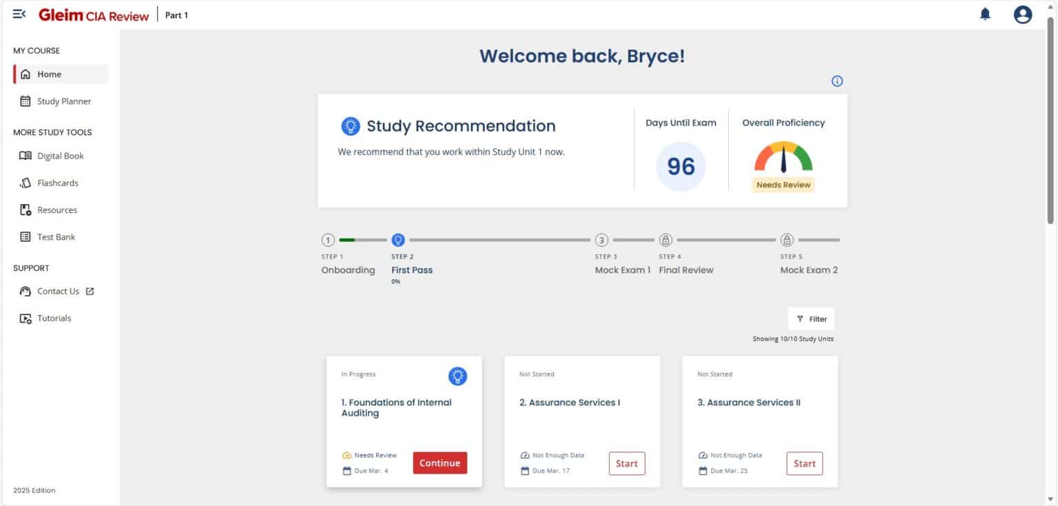Continue Foundations of Internal Auditing unit
Screen dimensions: 1058x506
click(x=440, y=463)
